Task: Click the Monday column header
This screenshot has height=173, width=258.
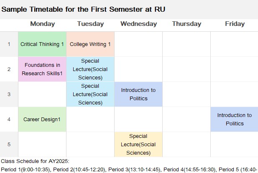Action: click(43, 24)
